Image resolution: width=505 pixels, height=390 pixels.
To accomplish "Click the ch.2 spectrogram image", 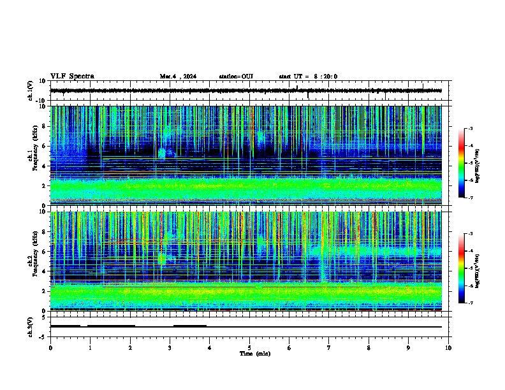I will pos(245,261).
